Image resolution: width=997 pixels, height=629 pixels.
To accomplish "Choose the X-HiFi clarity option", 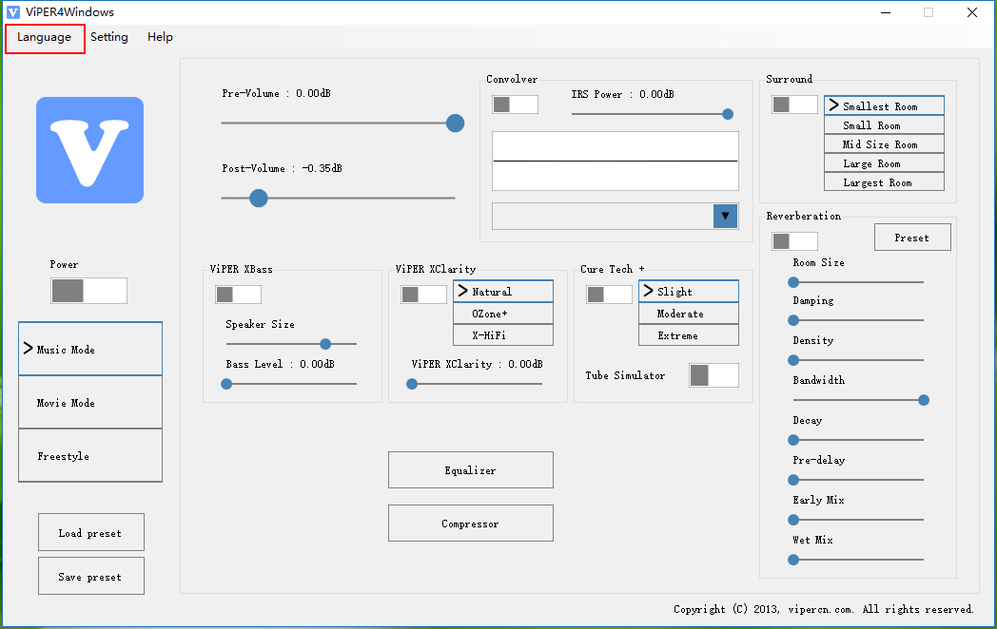I will click(x=502, y=335).
